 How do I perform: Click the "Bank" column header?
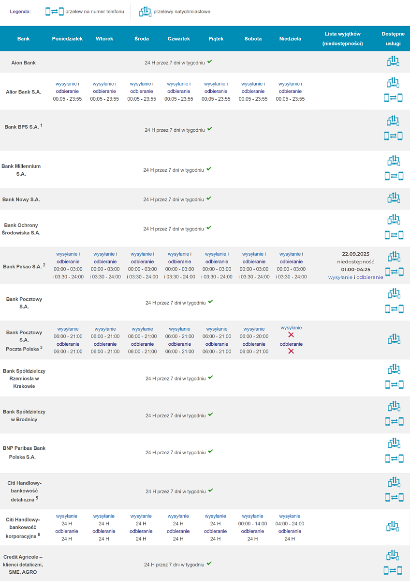point(23,39)
